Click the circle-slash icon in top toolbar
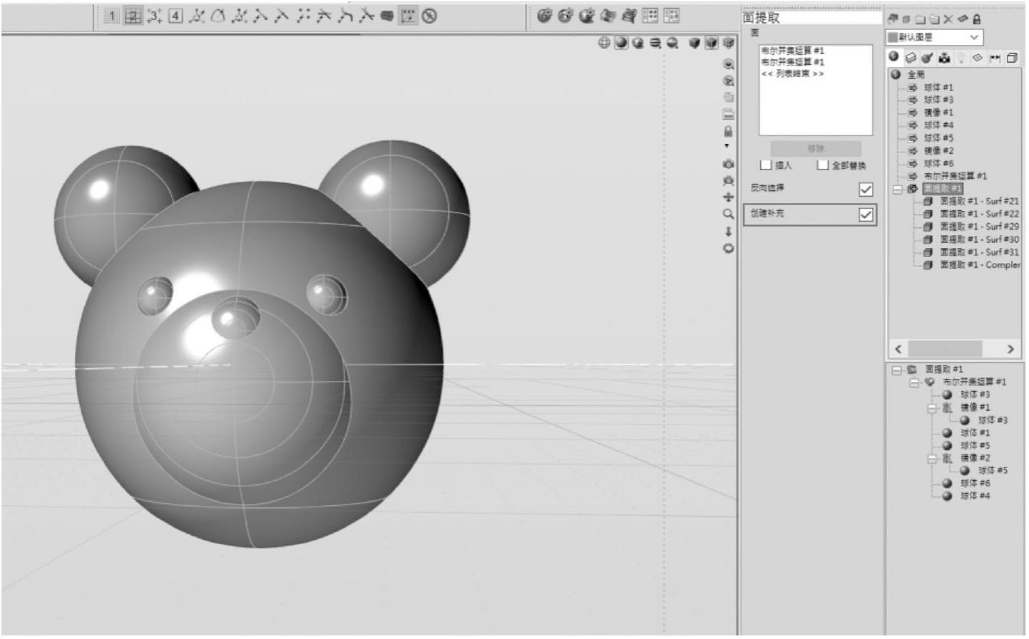Screen dimensions: 1029x639 [x=429, y=16]
